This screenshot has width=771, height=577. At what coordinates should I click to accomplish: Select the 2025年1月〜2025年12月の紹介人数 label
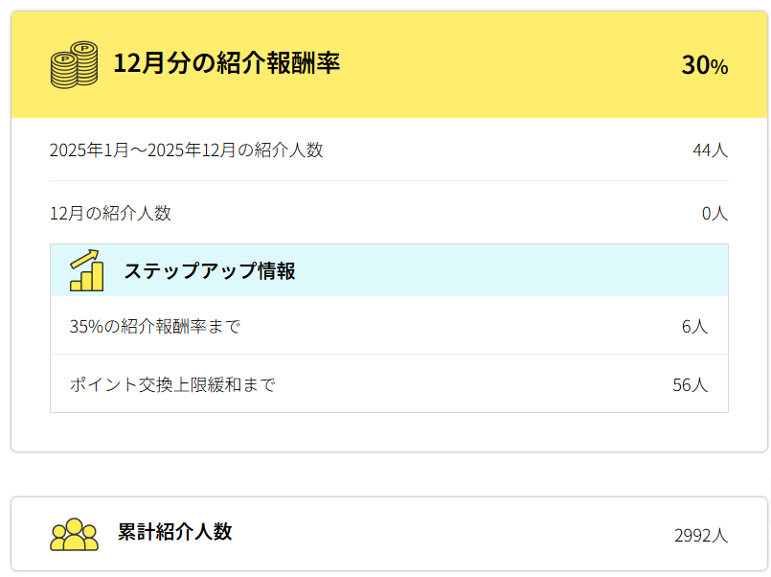[x=186, y=150]
